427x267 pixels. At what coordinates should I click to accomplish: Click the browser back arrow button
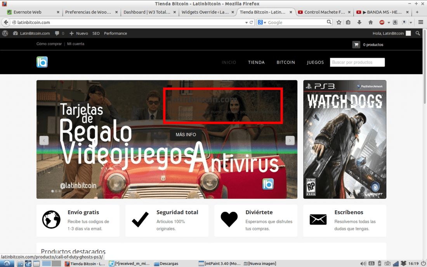click(x=6, y=23)
